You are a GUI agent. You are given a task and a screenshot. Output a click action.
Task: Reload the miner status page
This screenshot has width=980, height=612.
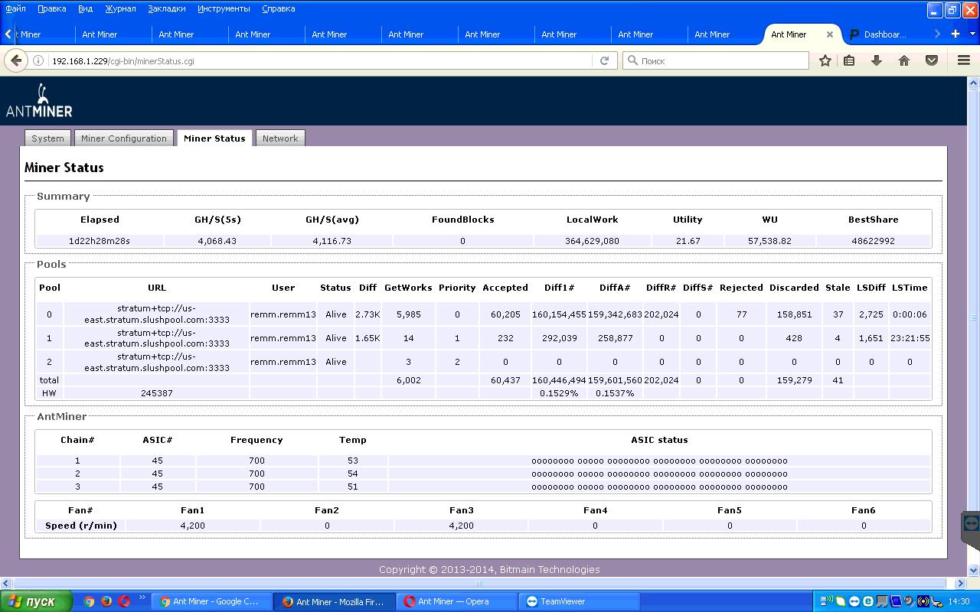[x=604, y=60]
